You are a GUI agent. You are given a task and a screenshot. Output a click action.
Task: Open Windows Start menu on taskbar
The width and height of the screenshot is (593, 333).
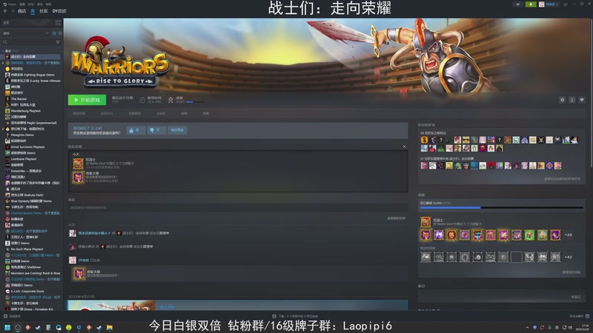coord(7,328)
